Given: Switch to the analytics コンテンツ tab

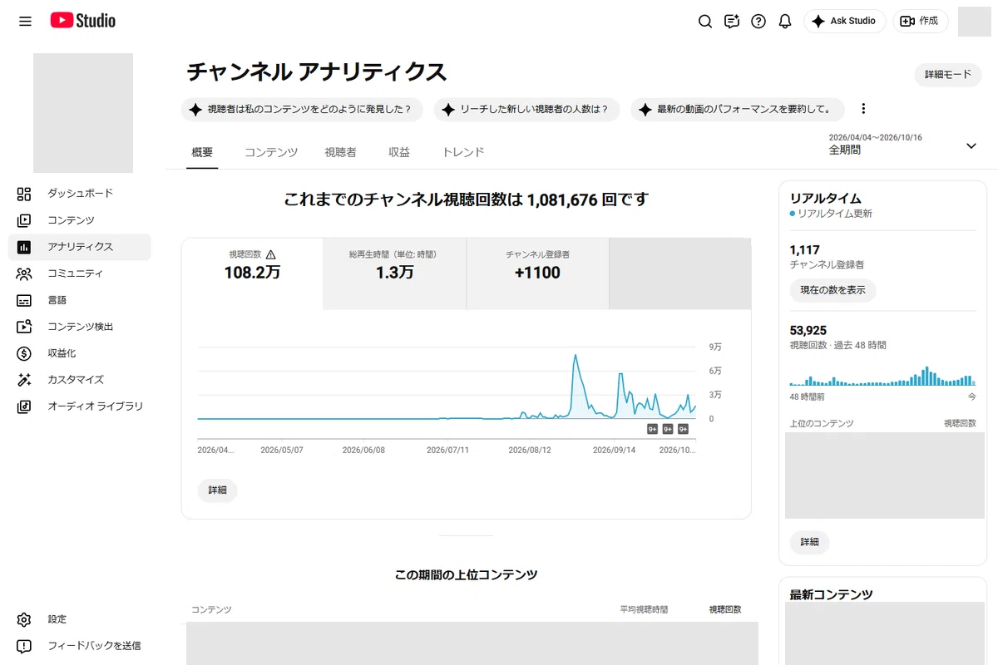Looking at the screenshot, I should tap(271, 152).
